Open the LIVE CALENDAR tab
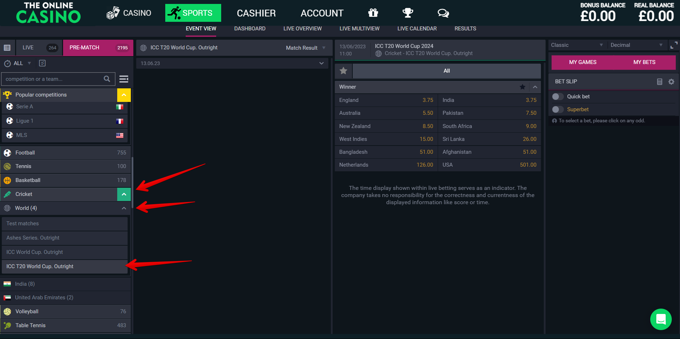The height and width of the screenshot is (339, 680). tap(417, 29)
